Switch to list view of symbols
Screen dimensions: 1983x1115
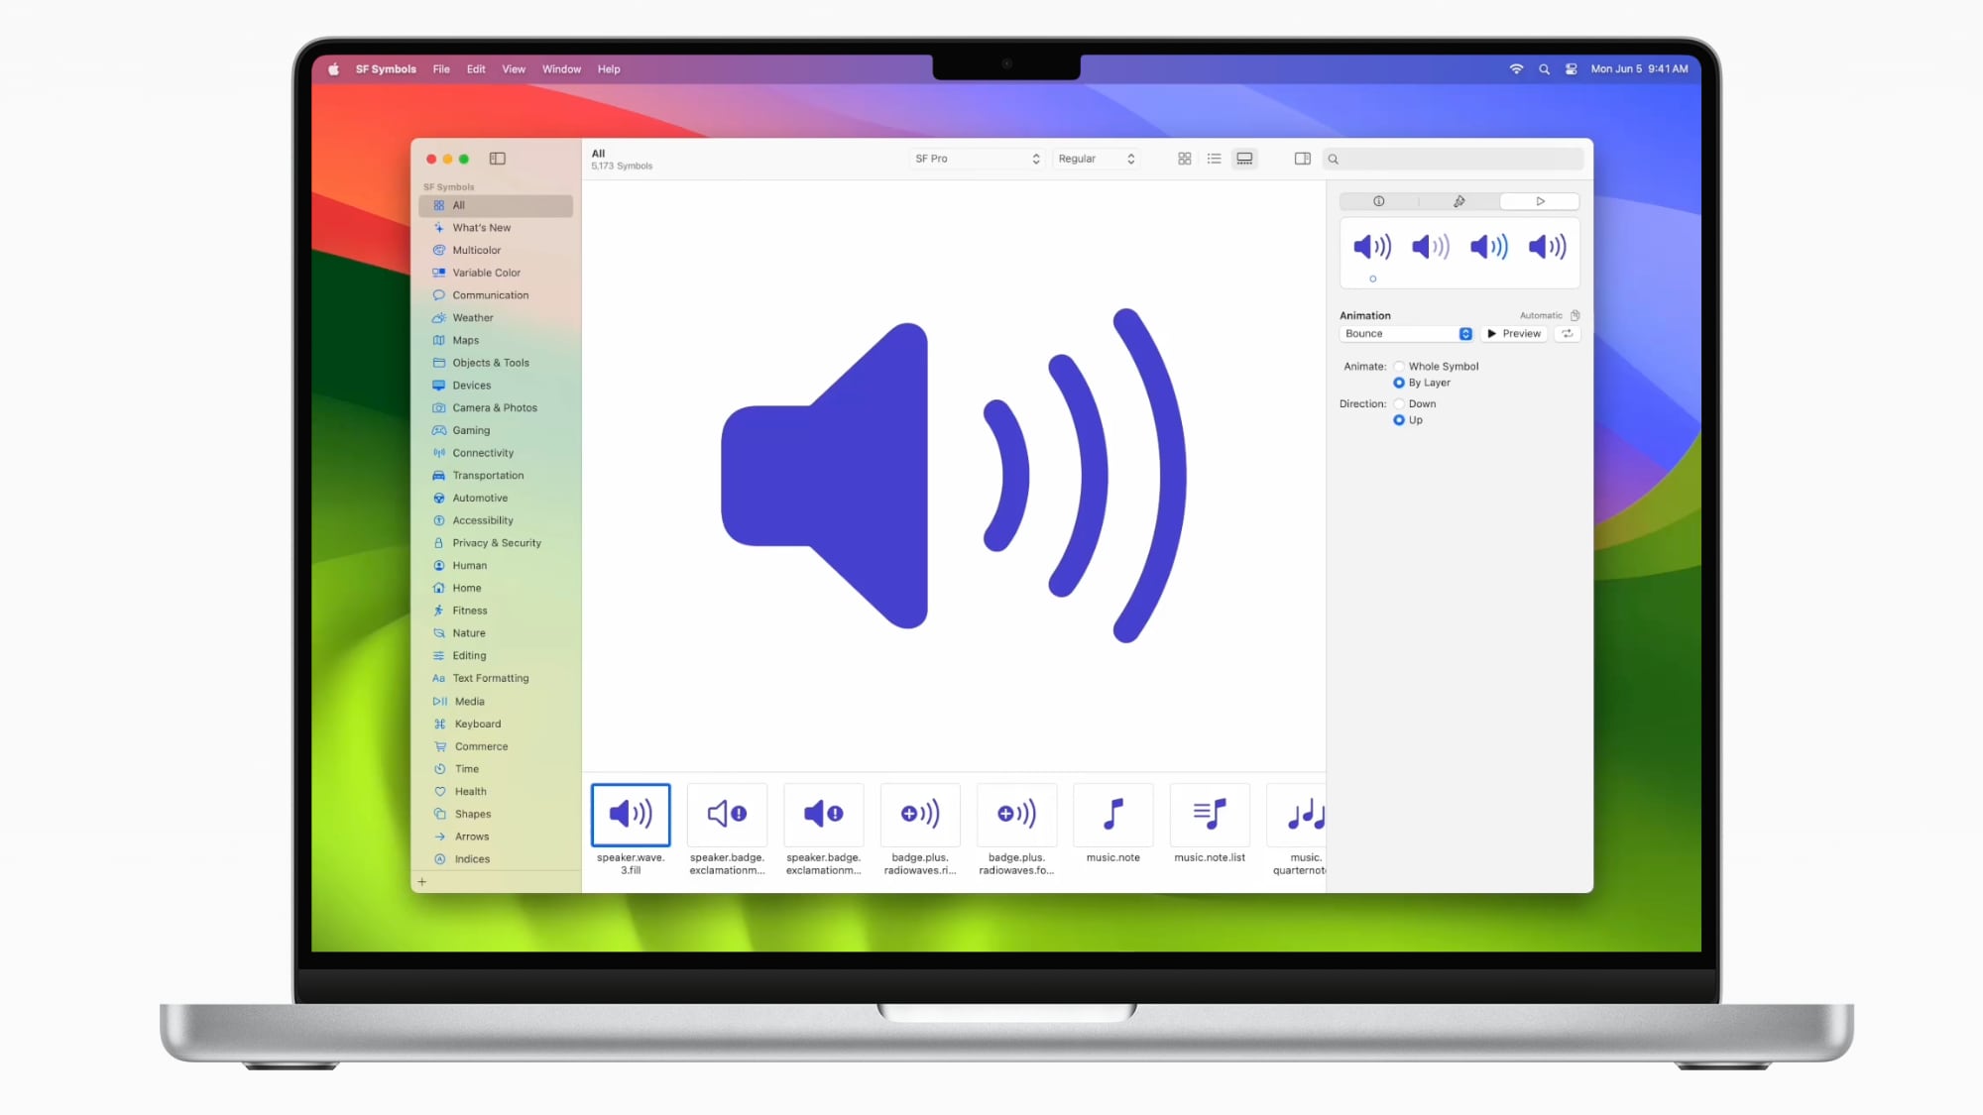click(1214, 158)
